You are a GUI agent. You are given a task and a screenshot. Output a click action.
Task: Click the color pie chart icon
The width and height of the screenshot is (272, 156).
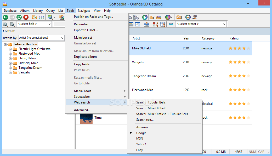coord(168,17)
